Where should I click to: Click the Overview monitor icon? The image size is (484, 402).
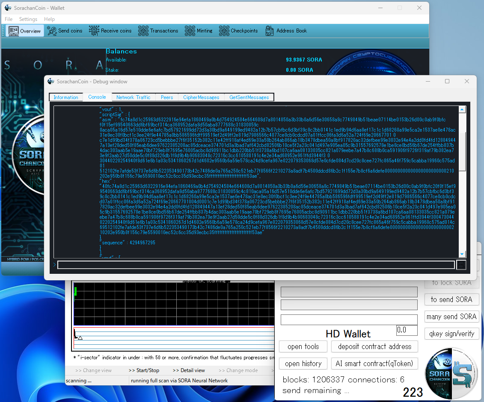(14, 31)
